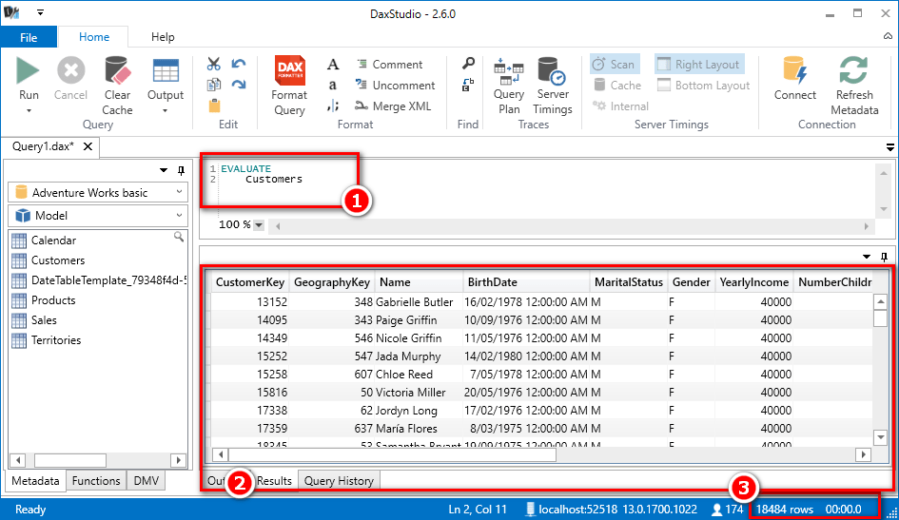Click the results grid vertical scrollbar thumb

click(880, 318)
